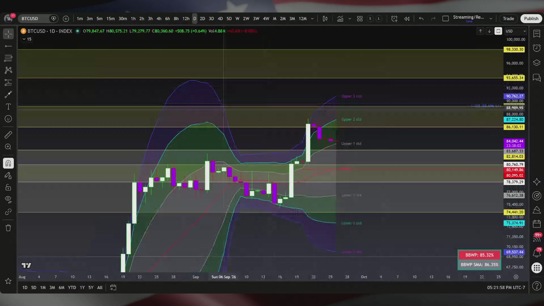Click the trash can remove objects icon
This screenshot has height=306, width=544.
[x=8, y=228]
